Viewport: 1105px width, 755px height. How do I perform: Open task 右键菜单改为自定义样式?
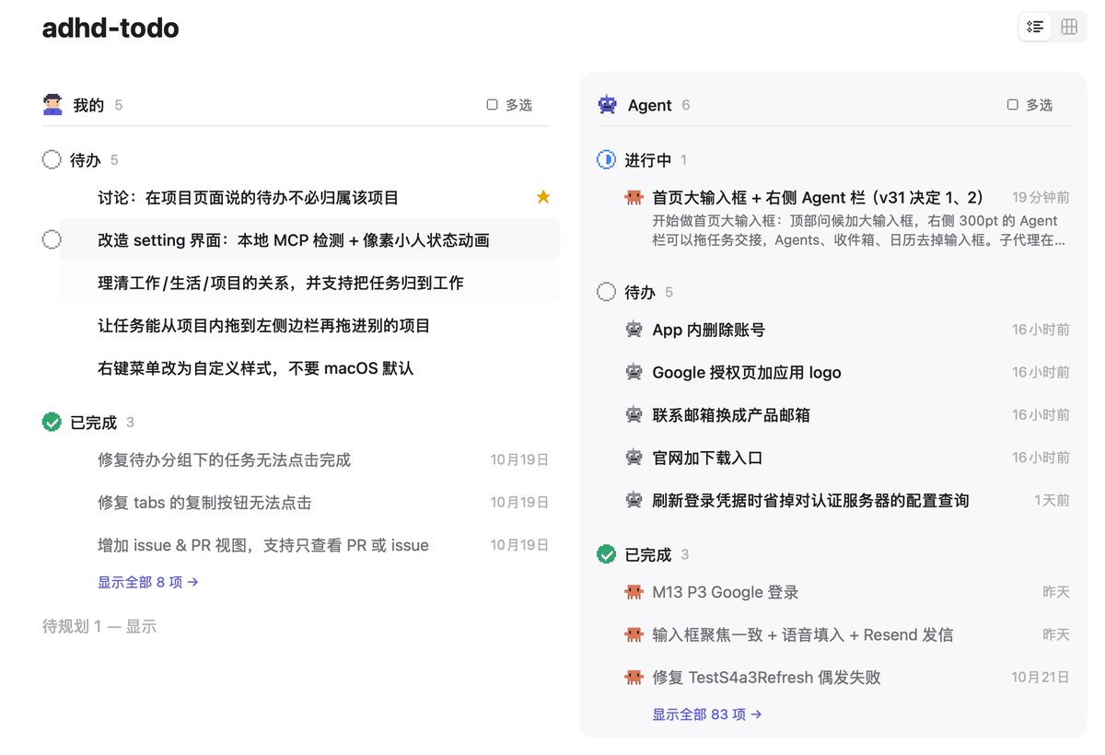click(x=256, y=368)
